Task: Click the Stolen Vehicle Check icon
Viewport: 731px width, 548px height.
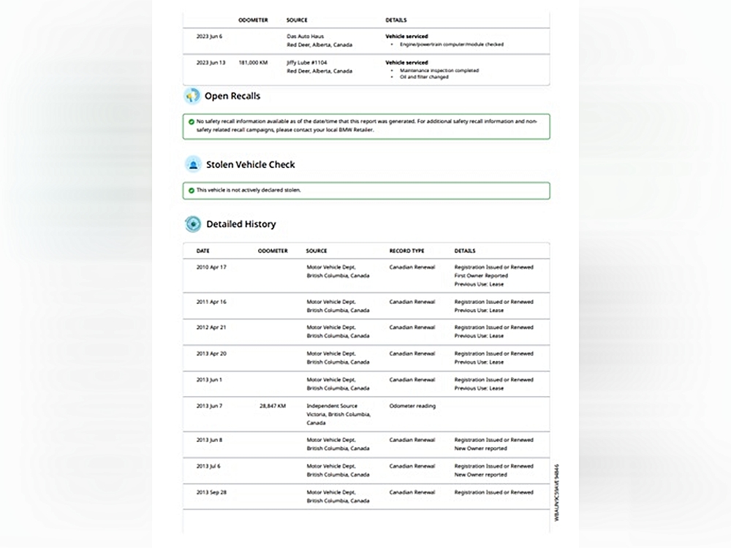Action: click(x=193, y=164)
